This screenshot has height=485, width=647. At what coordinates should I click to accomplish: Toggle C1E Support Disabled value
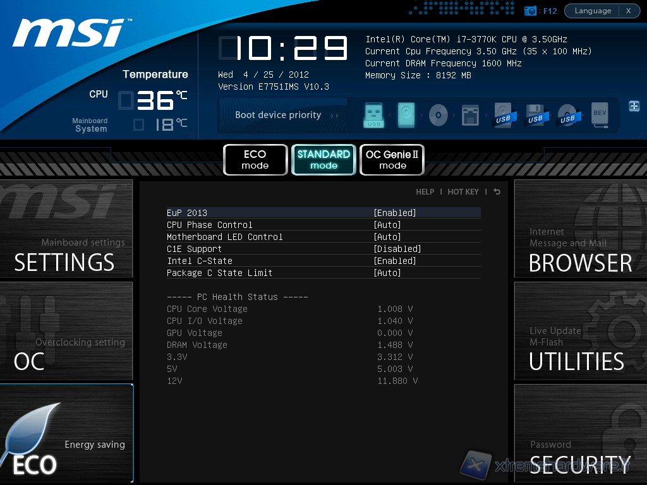(x=397, y=249)
